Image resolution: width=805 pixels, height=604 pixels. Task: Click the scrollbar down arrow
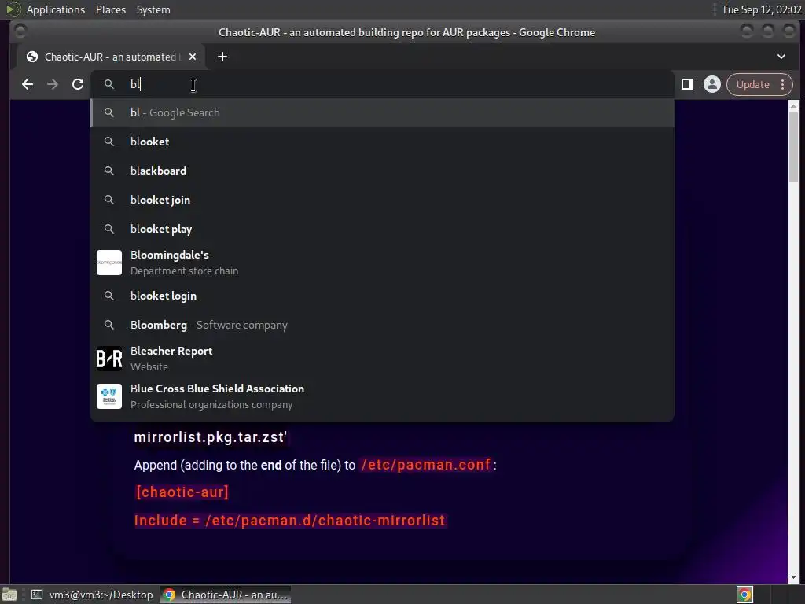tap(794, 577)
